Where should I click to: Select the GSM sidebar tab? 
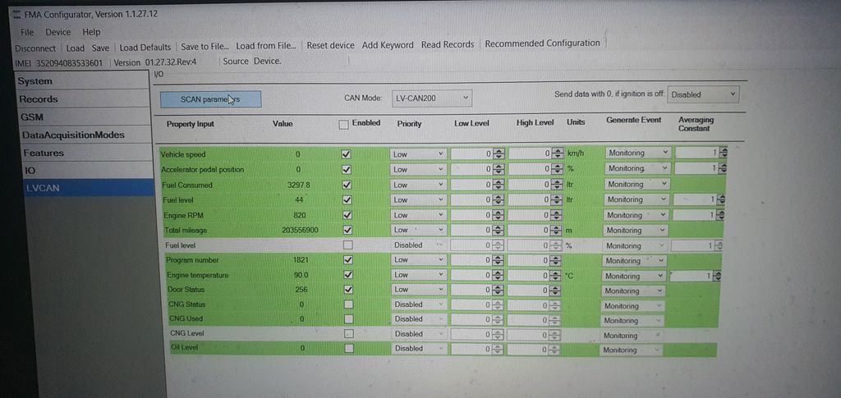[85, 117]
